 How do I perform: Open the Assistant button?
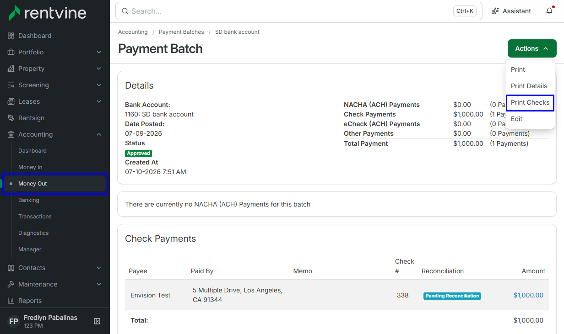click(511, 11)
